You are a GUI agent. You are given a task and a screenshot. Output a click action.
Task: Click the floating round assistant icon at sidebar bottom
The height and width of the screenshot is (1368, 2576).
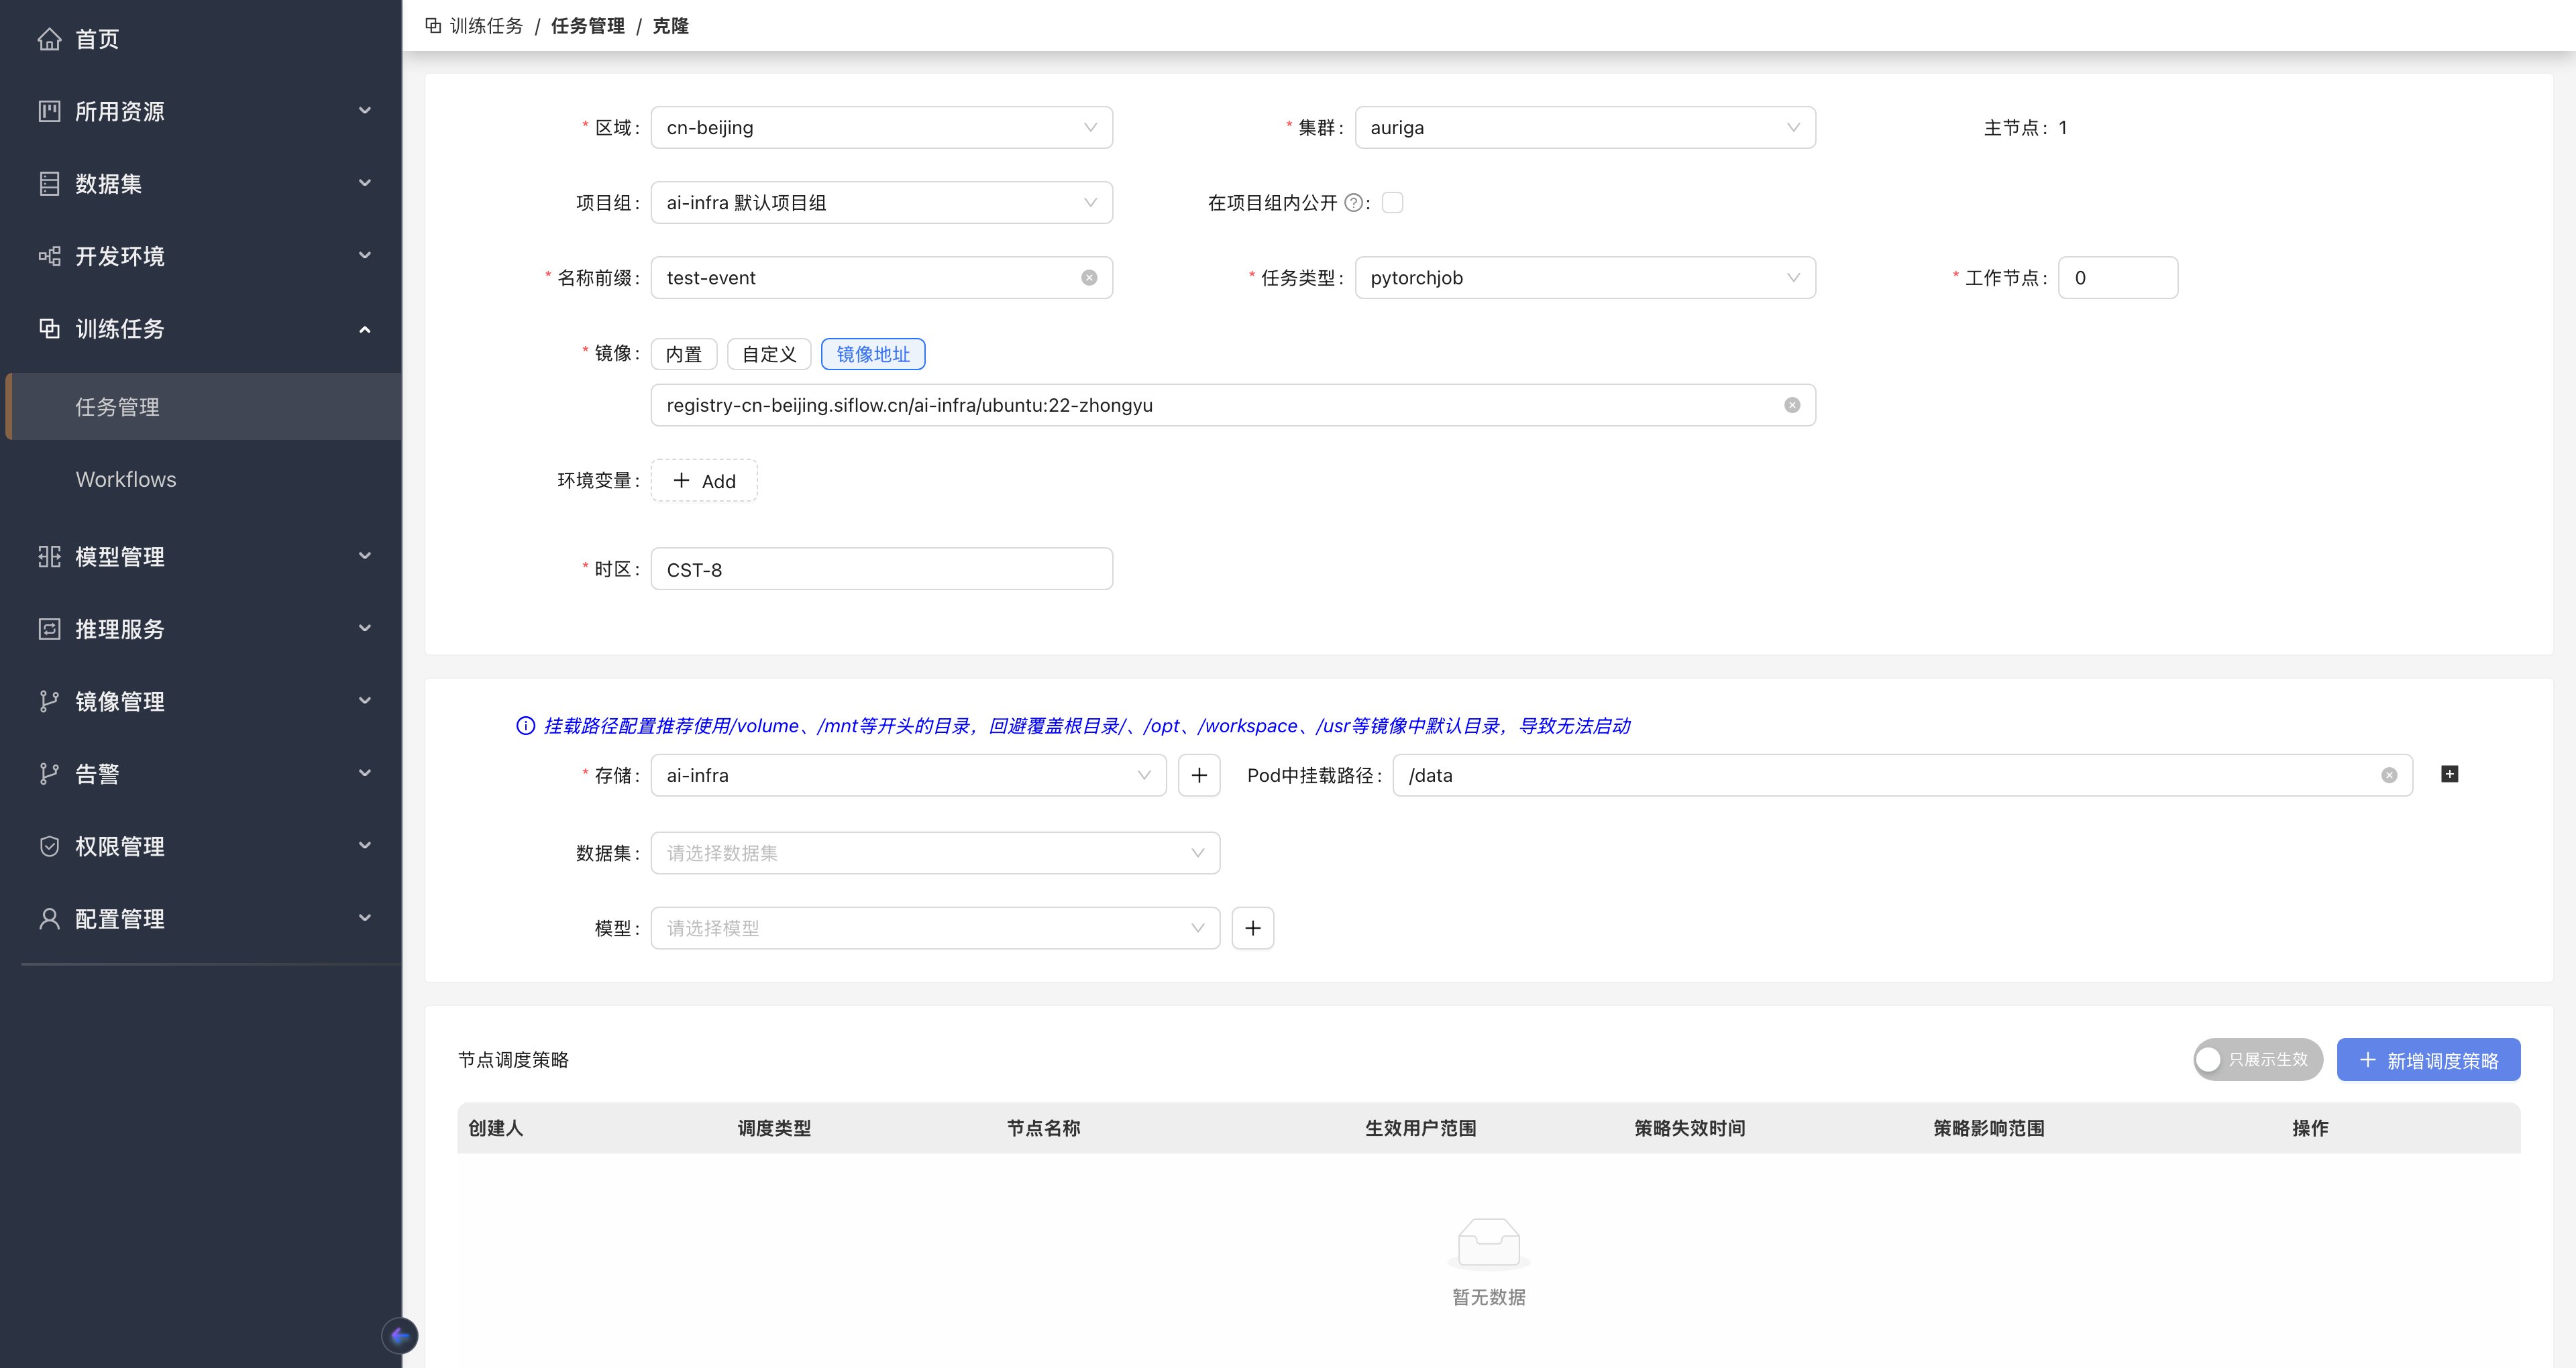click(x=400, y=1335)
